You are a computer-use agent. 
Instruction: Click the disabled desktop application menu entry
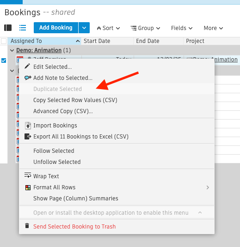coord(117,213)
